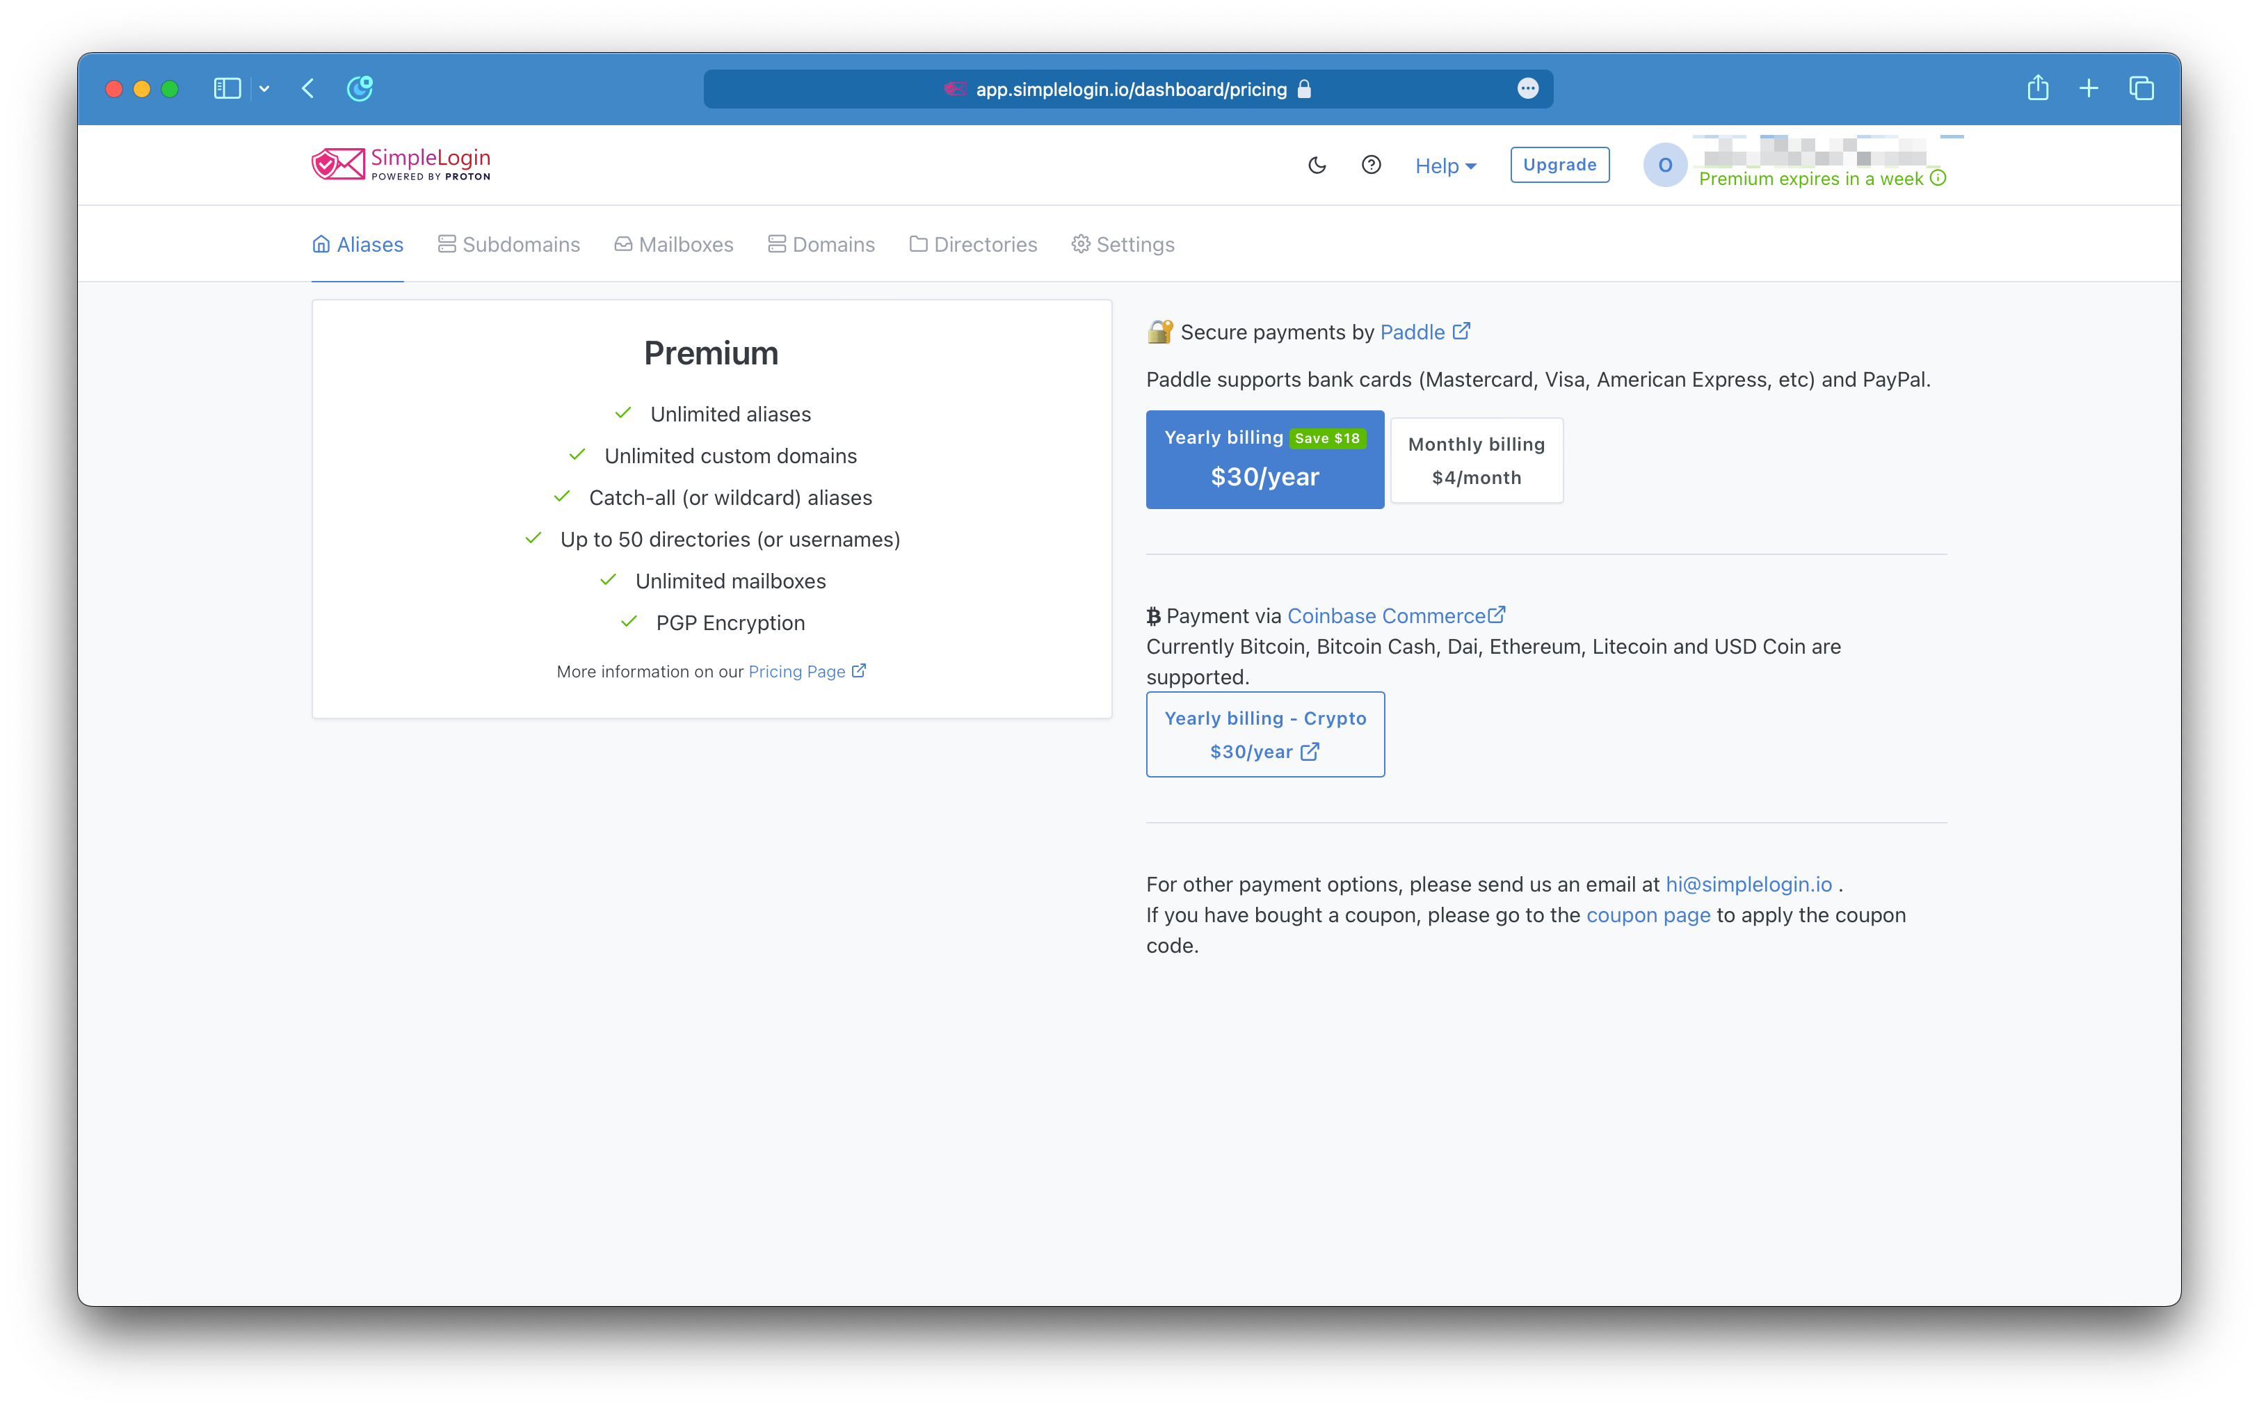The image size is (2259, 1409).
Task: Click the question mark help icon
Action: 1371,165
